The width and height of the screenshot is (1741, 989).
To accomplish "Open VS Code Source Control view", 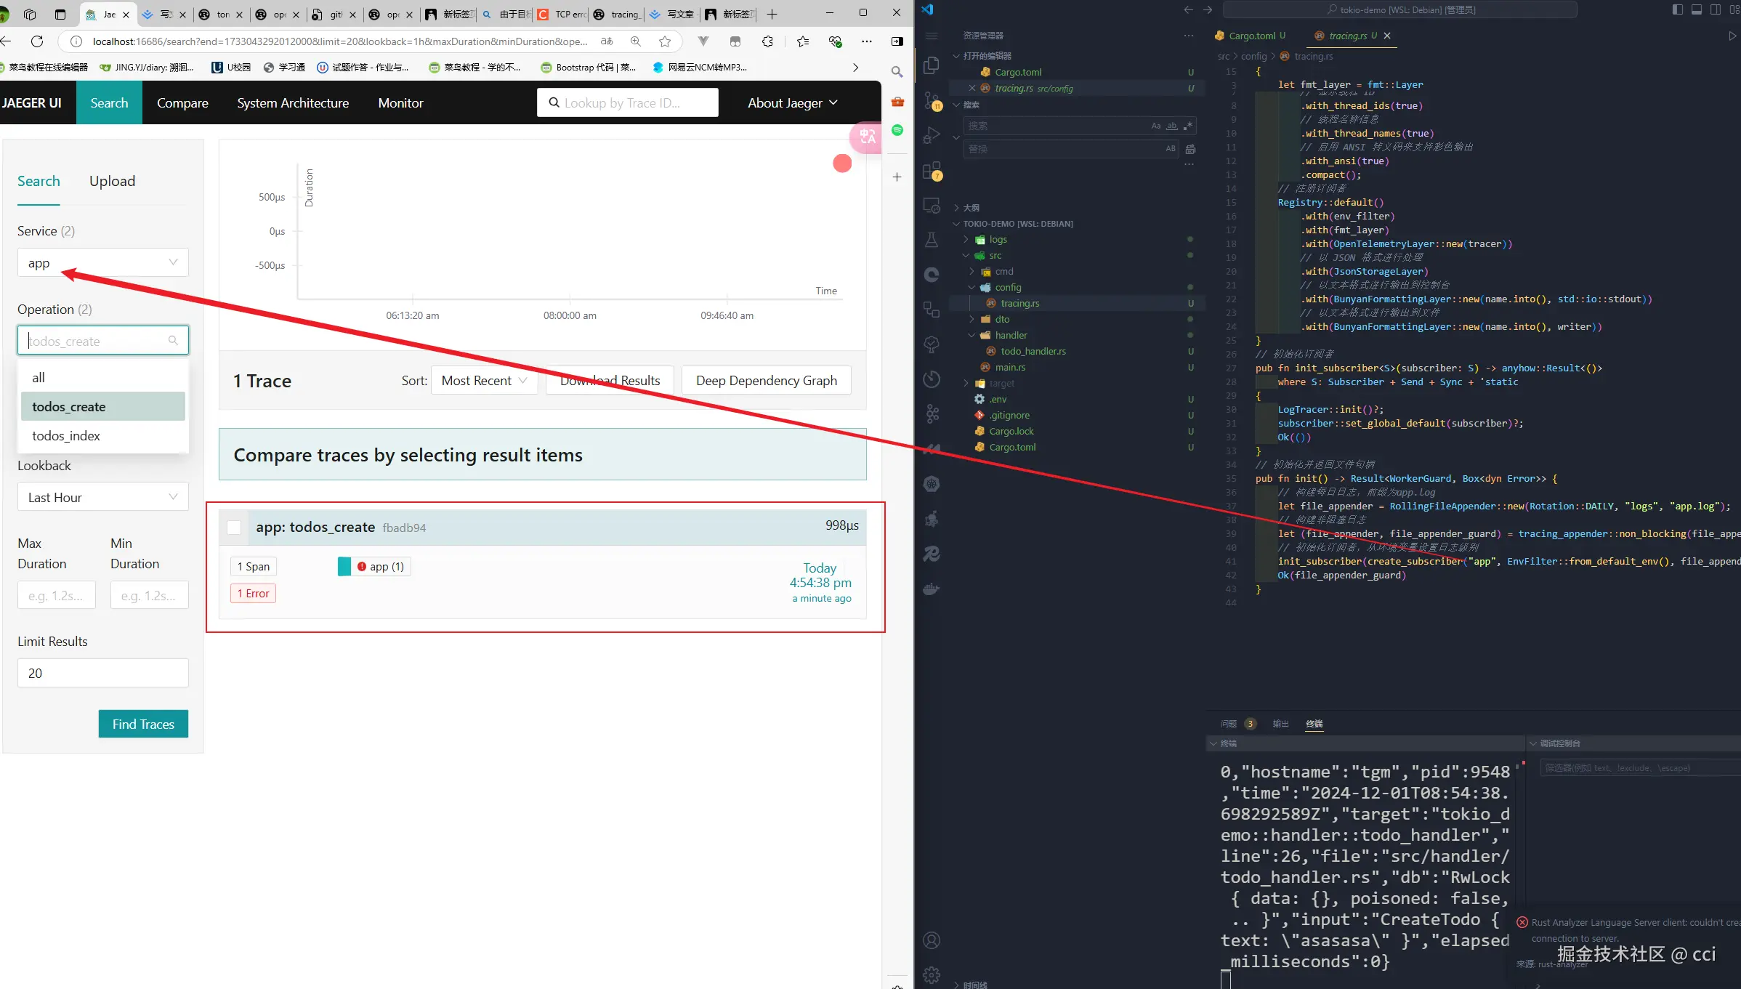I will [932, 100].
